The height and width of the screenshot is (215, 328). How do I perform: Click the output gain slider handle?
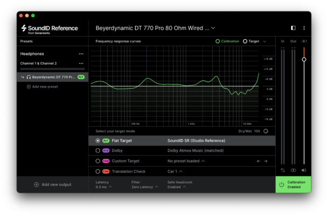(x=304, y=59)
